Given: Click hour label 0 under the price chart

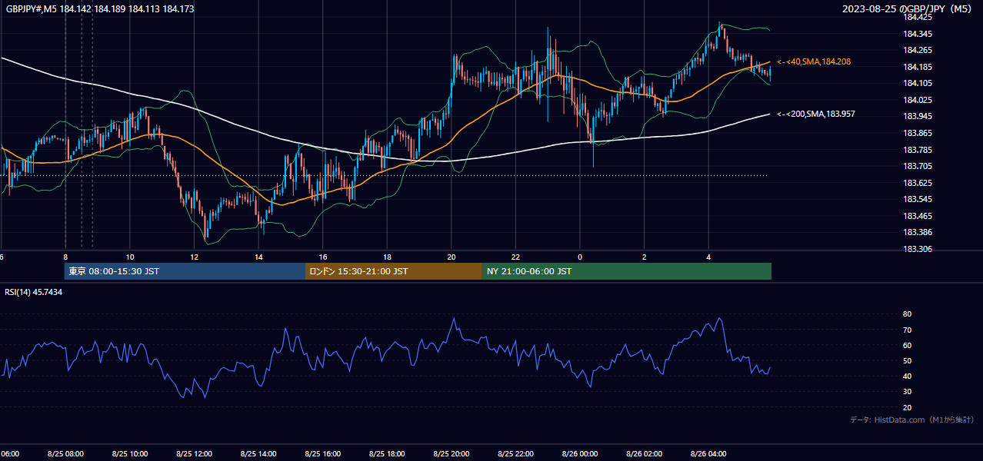Looking at the screenshot, I should click(x=580, y=257).
